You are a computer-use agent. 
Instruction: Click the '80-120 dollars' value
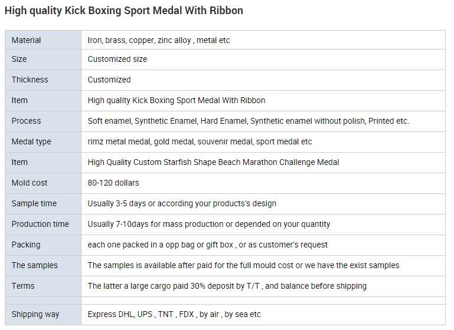pos(113,183)
